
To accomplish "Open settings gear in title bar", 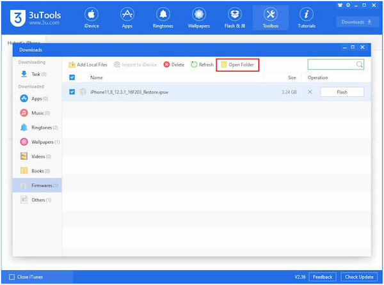I will coord(348,5).
